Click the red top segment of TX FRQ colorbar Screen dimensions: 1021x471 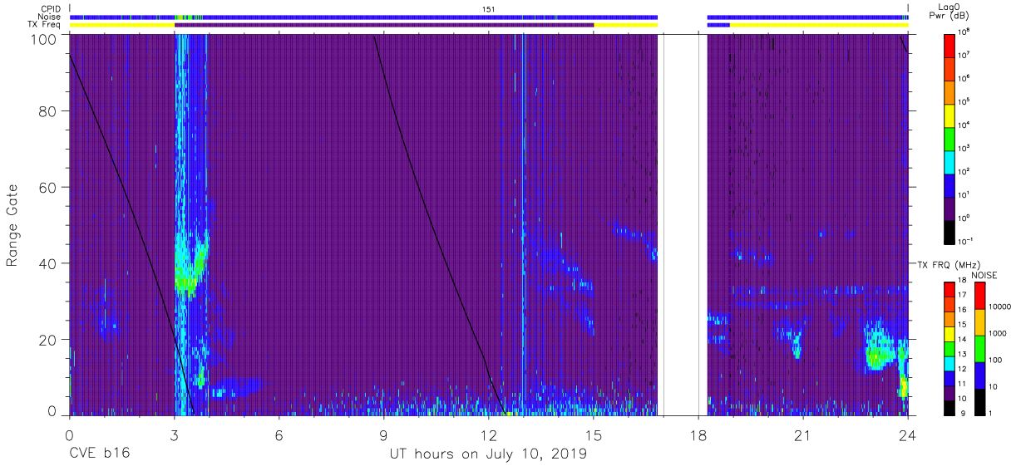coord(950,290)
